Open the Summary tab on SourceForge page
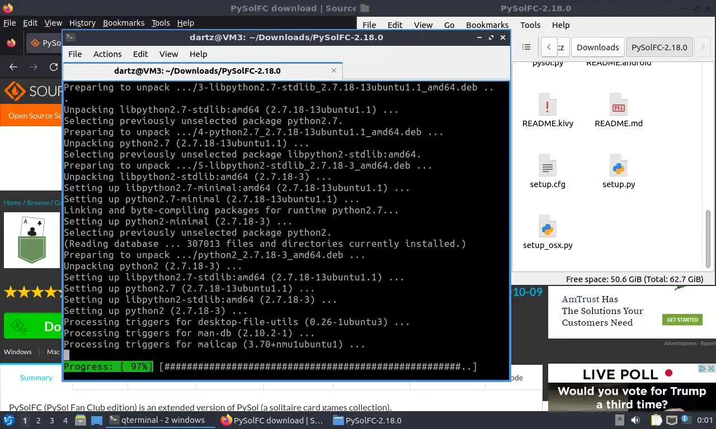This screenshot has width=716, height=429. click(x=36, y=378)
